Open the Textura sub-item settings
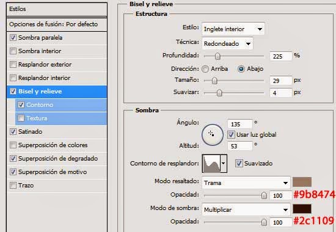Screen dimensions: 336x232 [x=61, y=118]
